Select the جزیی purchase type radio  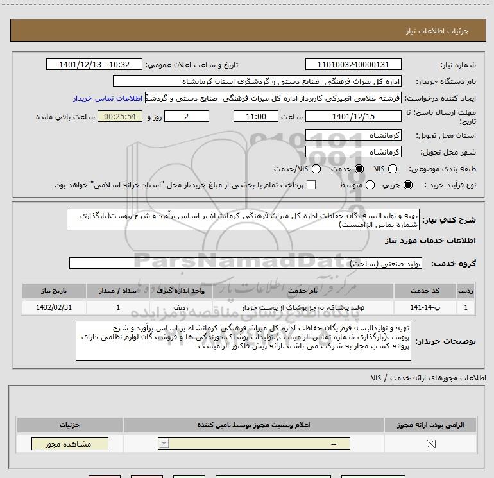[x=407, y=185]
